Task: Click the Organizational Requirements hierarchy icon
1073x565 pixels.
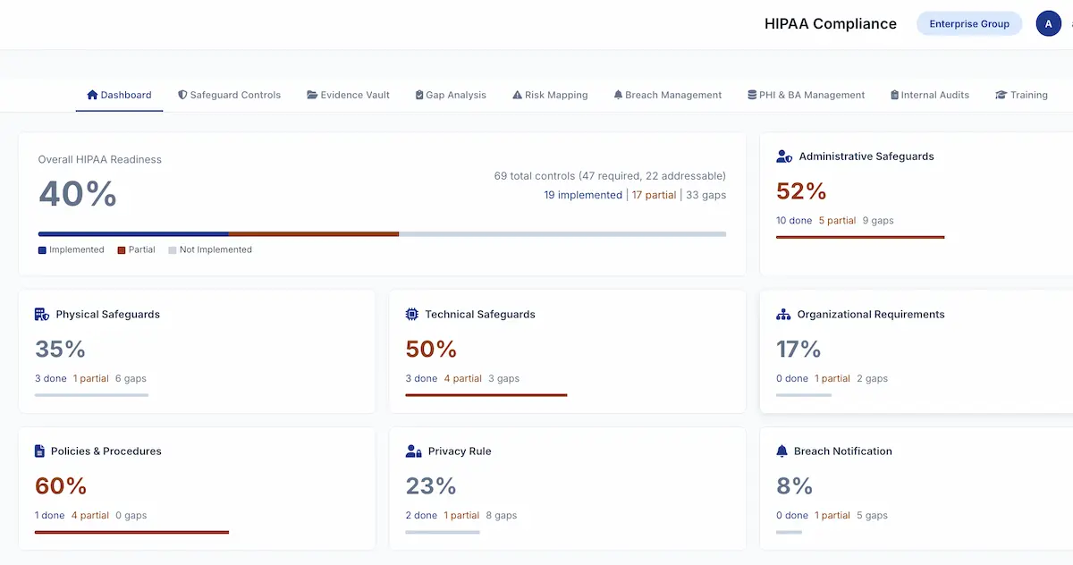Action: (782, 314)
